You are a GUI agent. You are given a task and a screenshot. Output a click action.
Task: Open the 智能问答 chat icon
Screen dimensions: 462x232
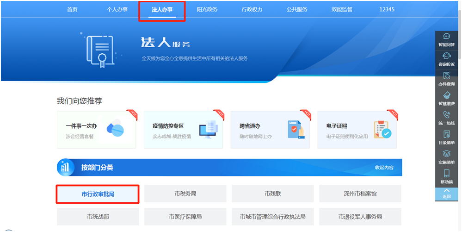point(446,36)
